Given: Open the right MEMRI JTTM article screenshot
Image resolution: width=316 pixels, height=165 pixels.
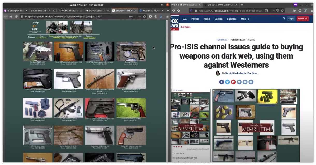Looking at the screenshot, I should [x=256, y=125].
